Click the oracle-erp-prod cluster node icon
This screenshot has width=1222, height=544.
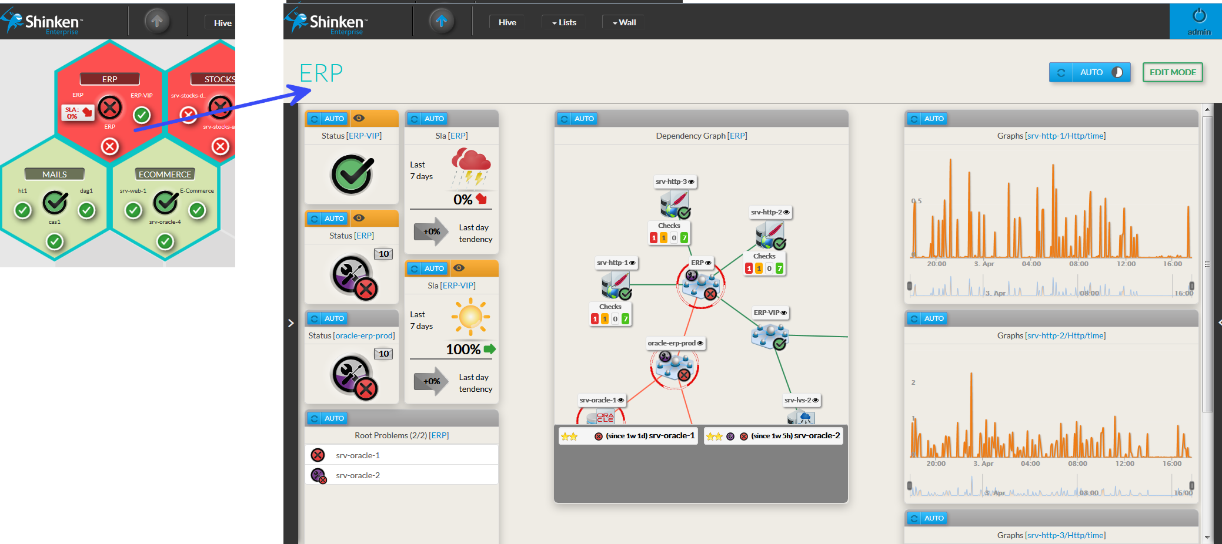675,367
